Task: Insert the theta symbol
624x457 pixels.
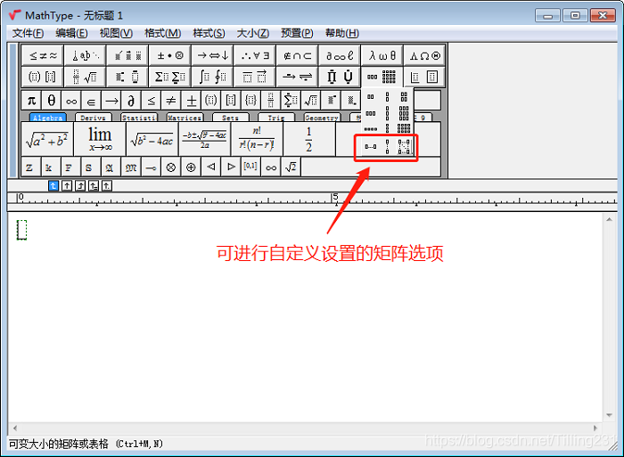Action: [52, 101]
